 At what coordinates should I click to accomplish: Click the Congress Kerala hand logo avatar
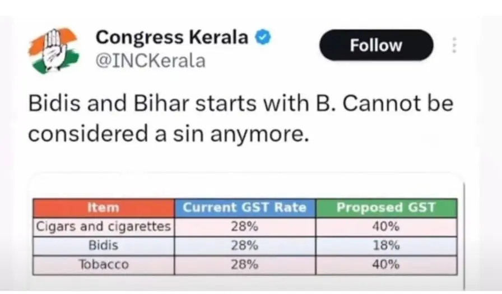point(53,51)
